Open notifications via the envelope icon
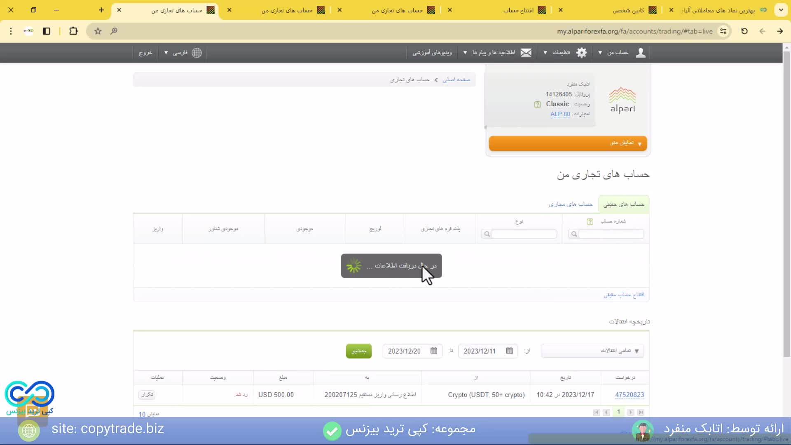 [526, 52]
